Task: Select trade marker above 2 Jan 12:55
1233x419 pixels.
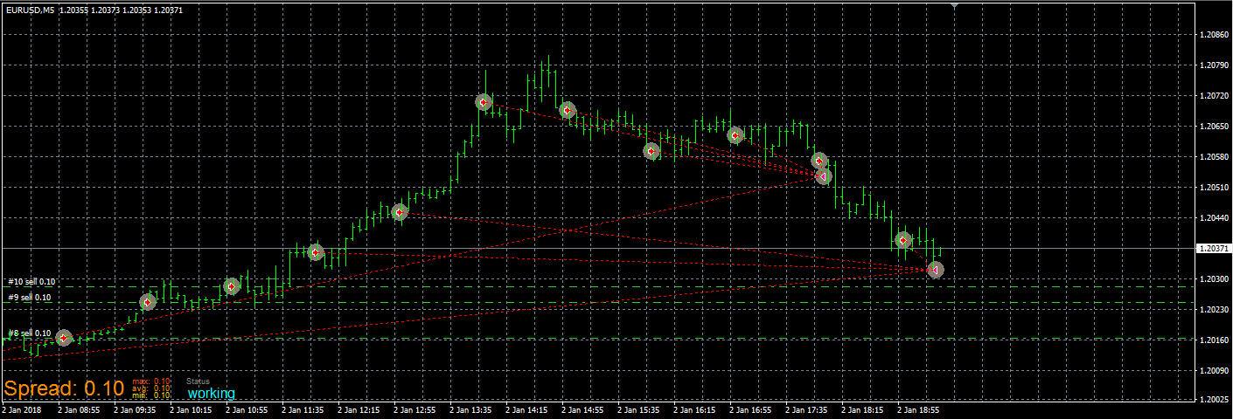Action: 400,212
